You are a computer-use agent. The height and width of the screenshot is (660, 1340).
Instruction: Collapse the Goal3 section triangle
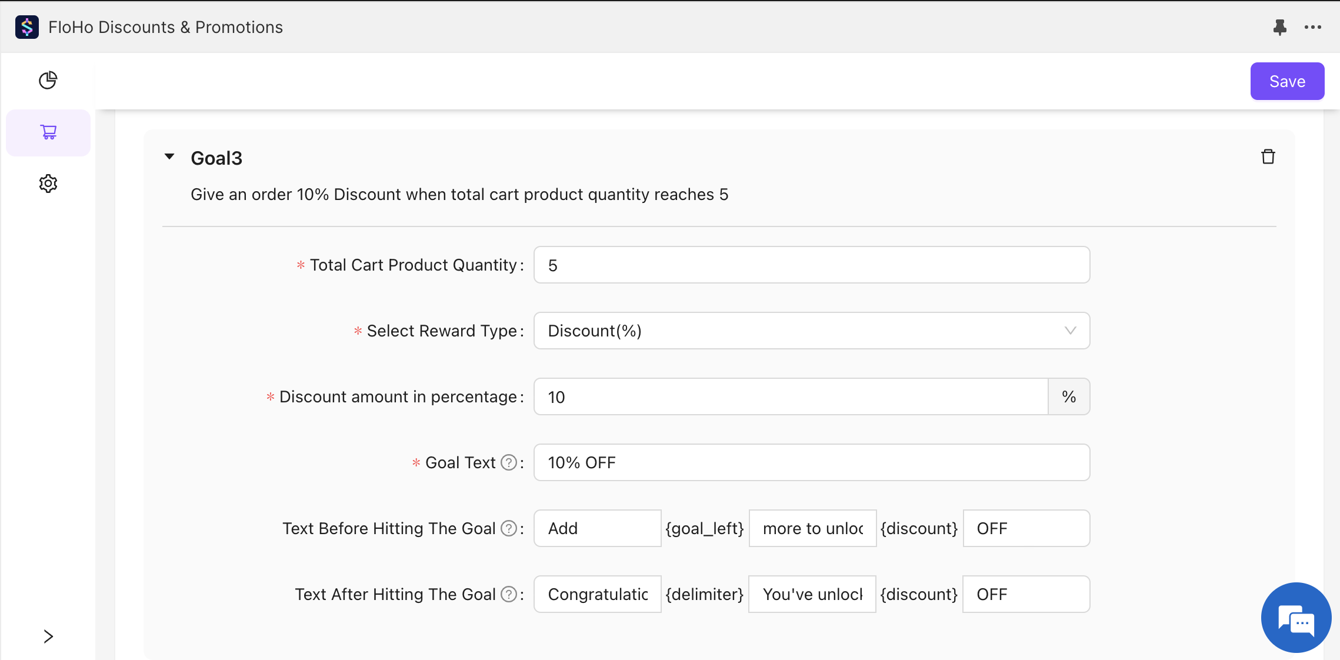[x=169, y=157]
